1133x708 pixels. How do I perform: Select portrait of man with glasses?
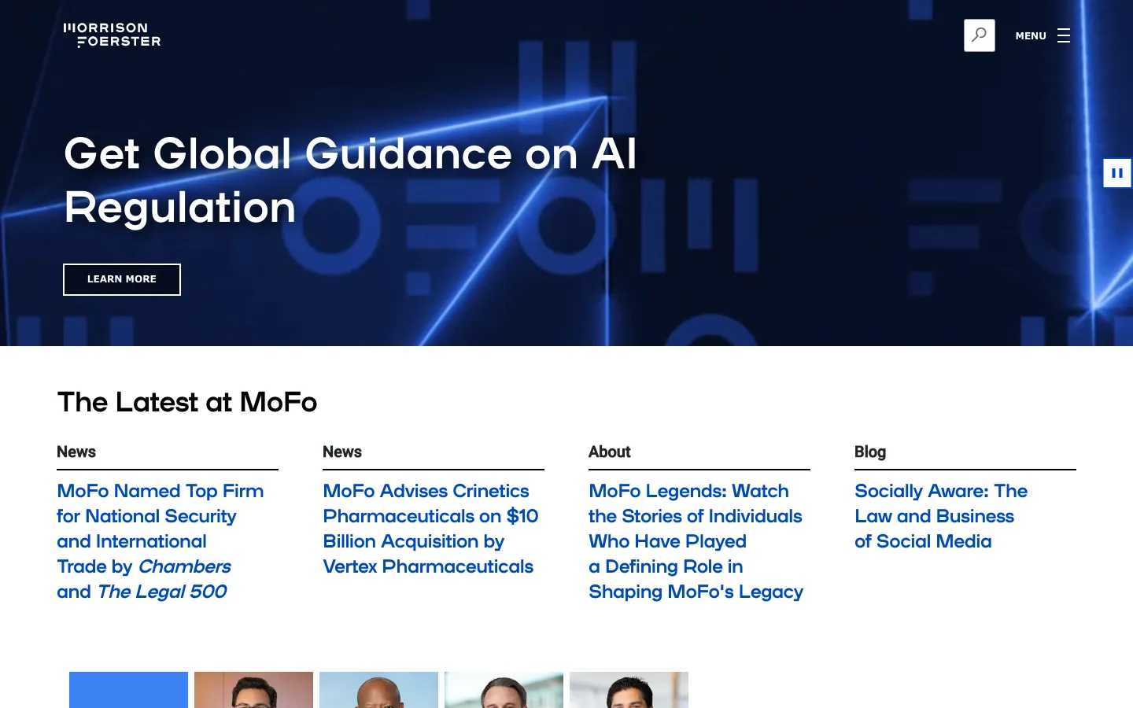[253, 690]
